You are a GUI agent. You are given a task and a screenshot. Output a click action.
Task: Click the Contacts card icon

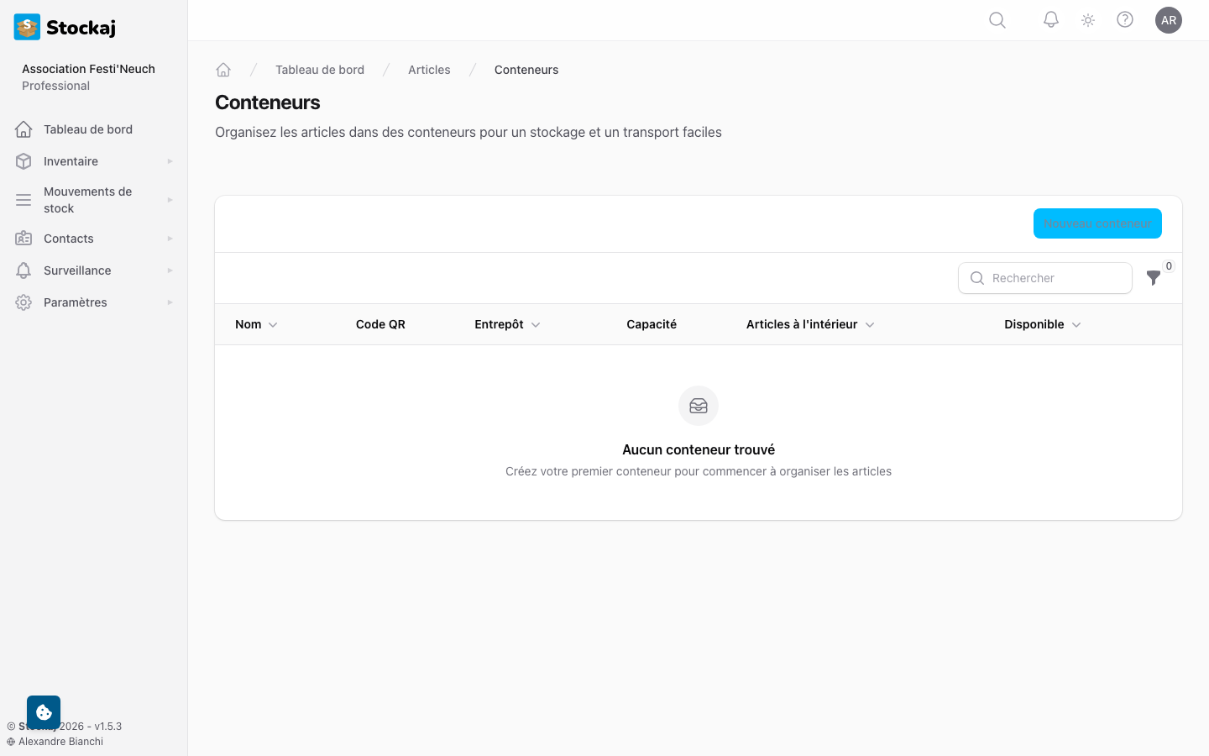click(24, 239)
